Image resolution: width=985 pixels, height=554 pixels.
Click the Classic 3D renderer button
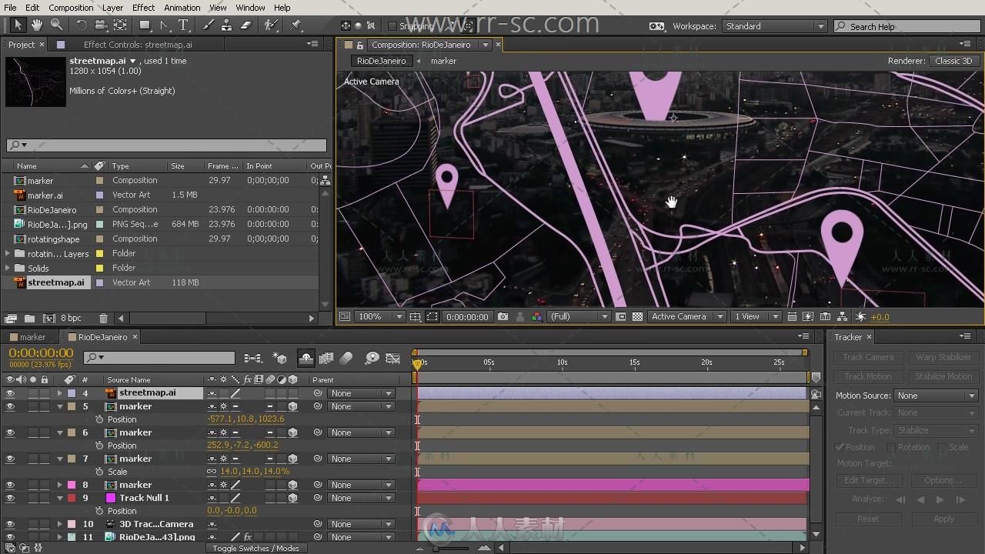tap(954, 61)
